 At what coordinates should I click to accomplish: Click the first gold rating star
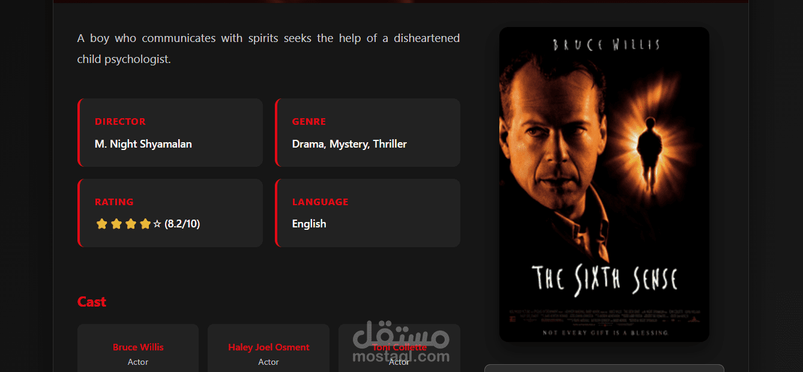click(101, 224)
